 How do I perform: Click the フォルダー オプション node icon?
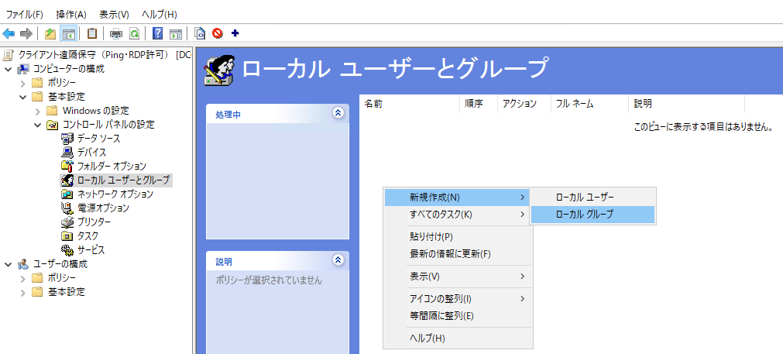67,166
